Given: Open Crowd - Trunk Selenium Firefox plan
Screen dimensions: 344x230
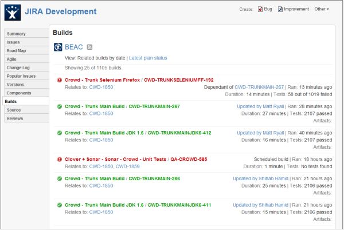Looking at the screenshot, I should 102,80.
